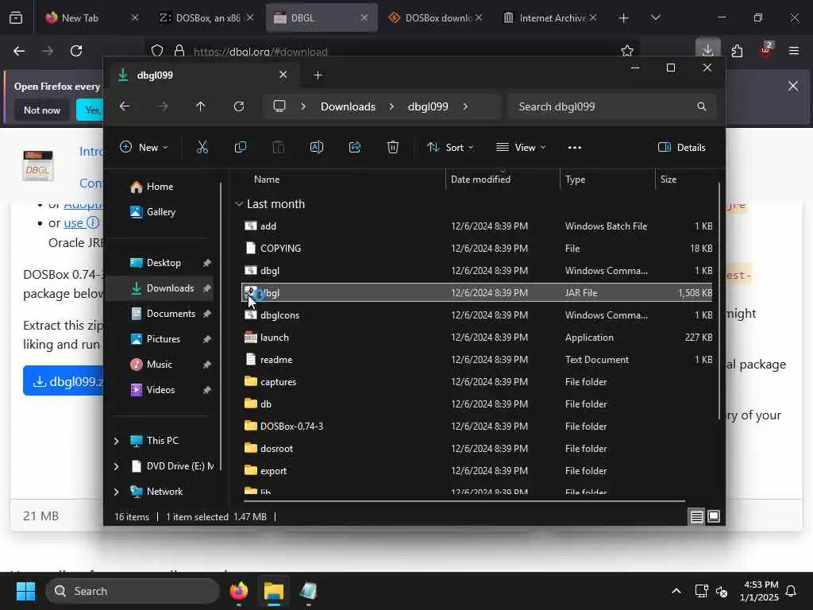Expand the chevron after dbgl099 in address bar
The width and height of the screenshot is (813, 610).
(x=465, y=106)
